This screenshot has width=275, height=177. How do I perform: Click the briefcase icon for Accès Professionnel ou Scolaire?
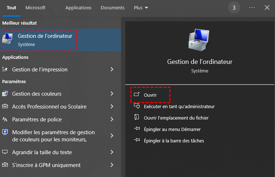tap(5, 106)
